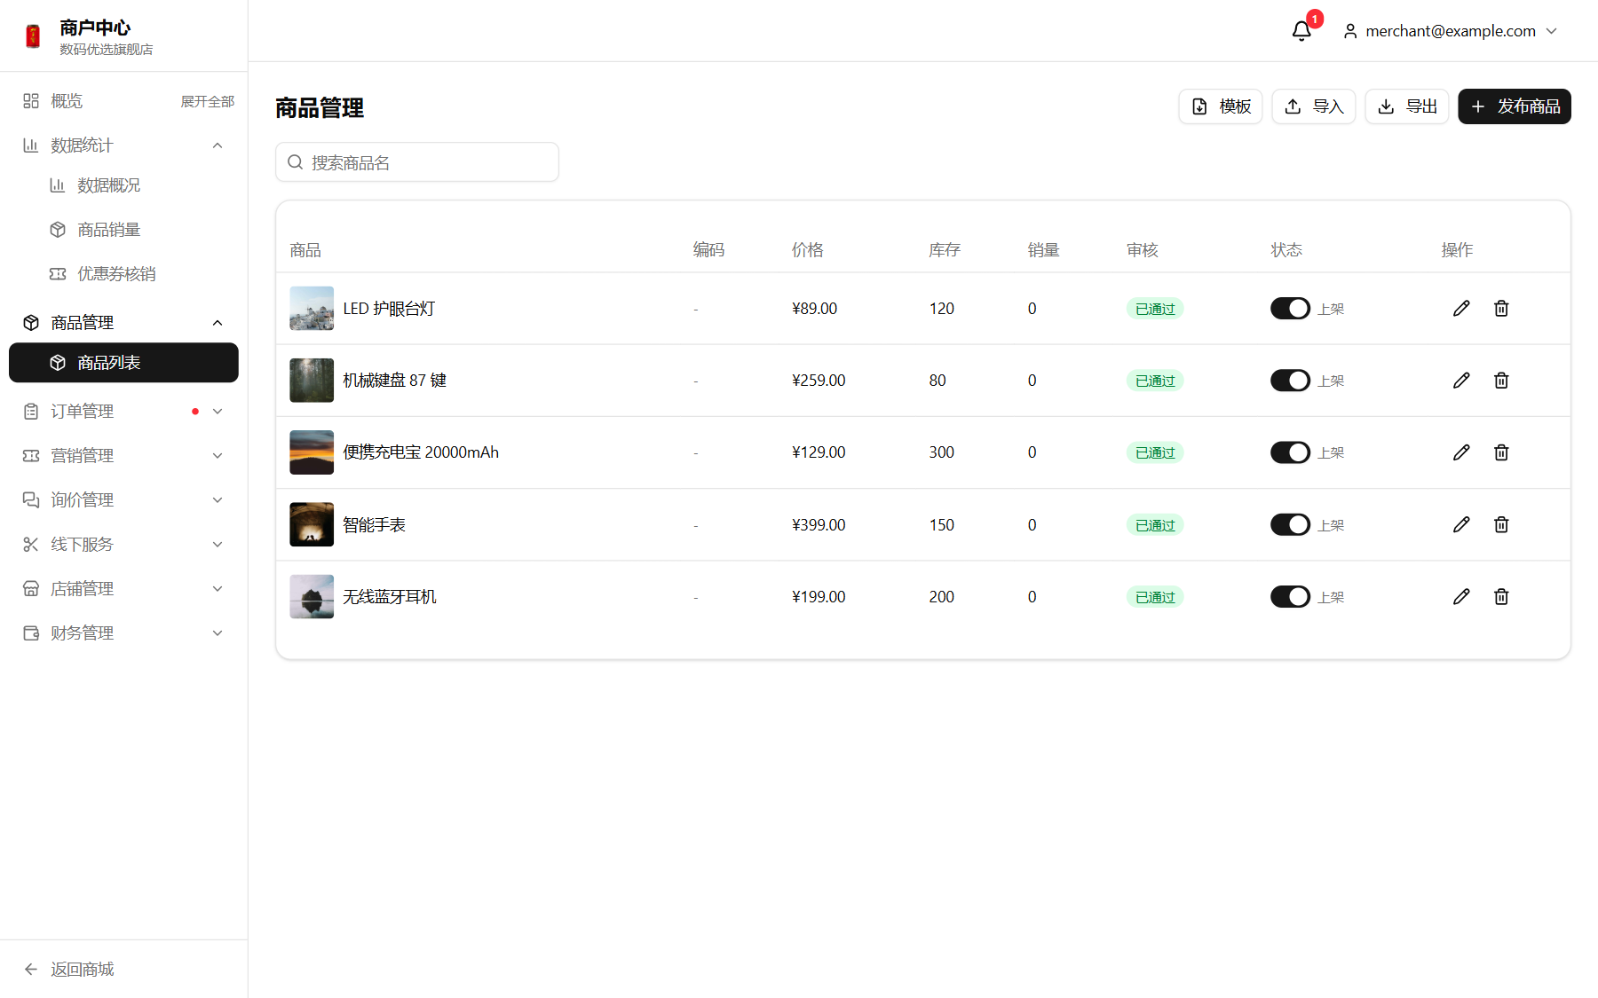Open the notifications bell
This screenshot has width=1598, height=998.
1301,31
